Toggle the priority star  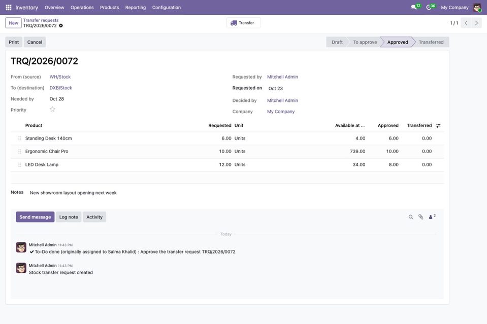coord(52,109)
